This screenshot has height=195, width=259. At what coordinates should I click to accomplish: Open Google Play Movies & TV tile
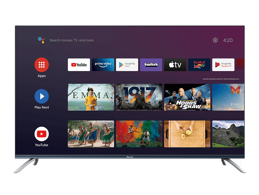pyautogui.click(x=223, y=65)
